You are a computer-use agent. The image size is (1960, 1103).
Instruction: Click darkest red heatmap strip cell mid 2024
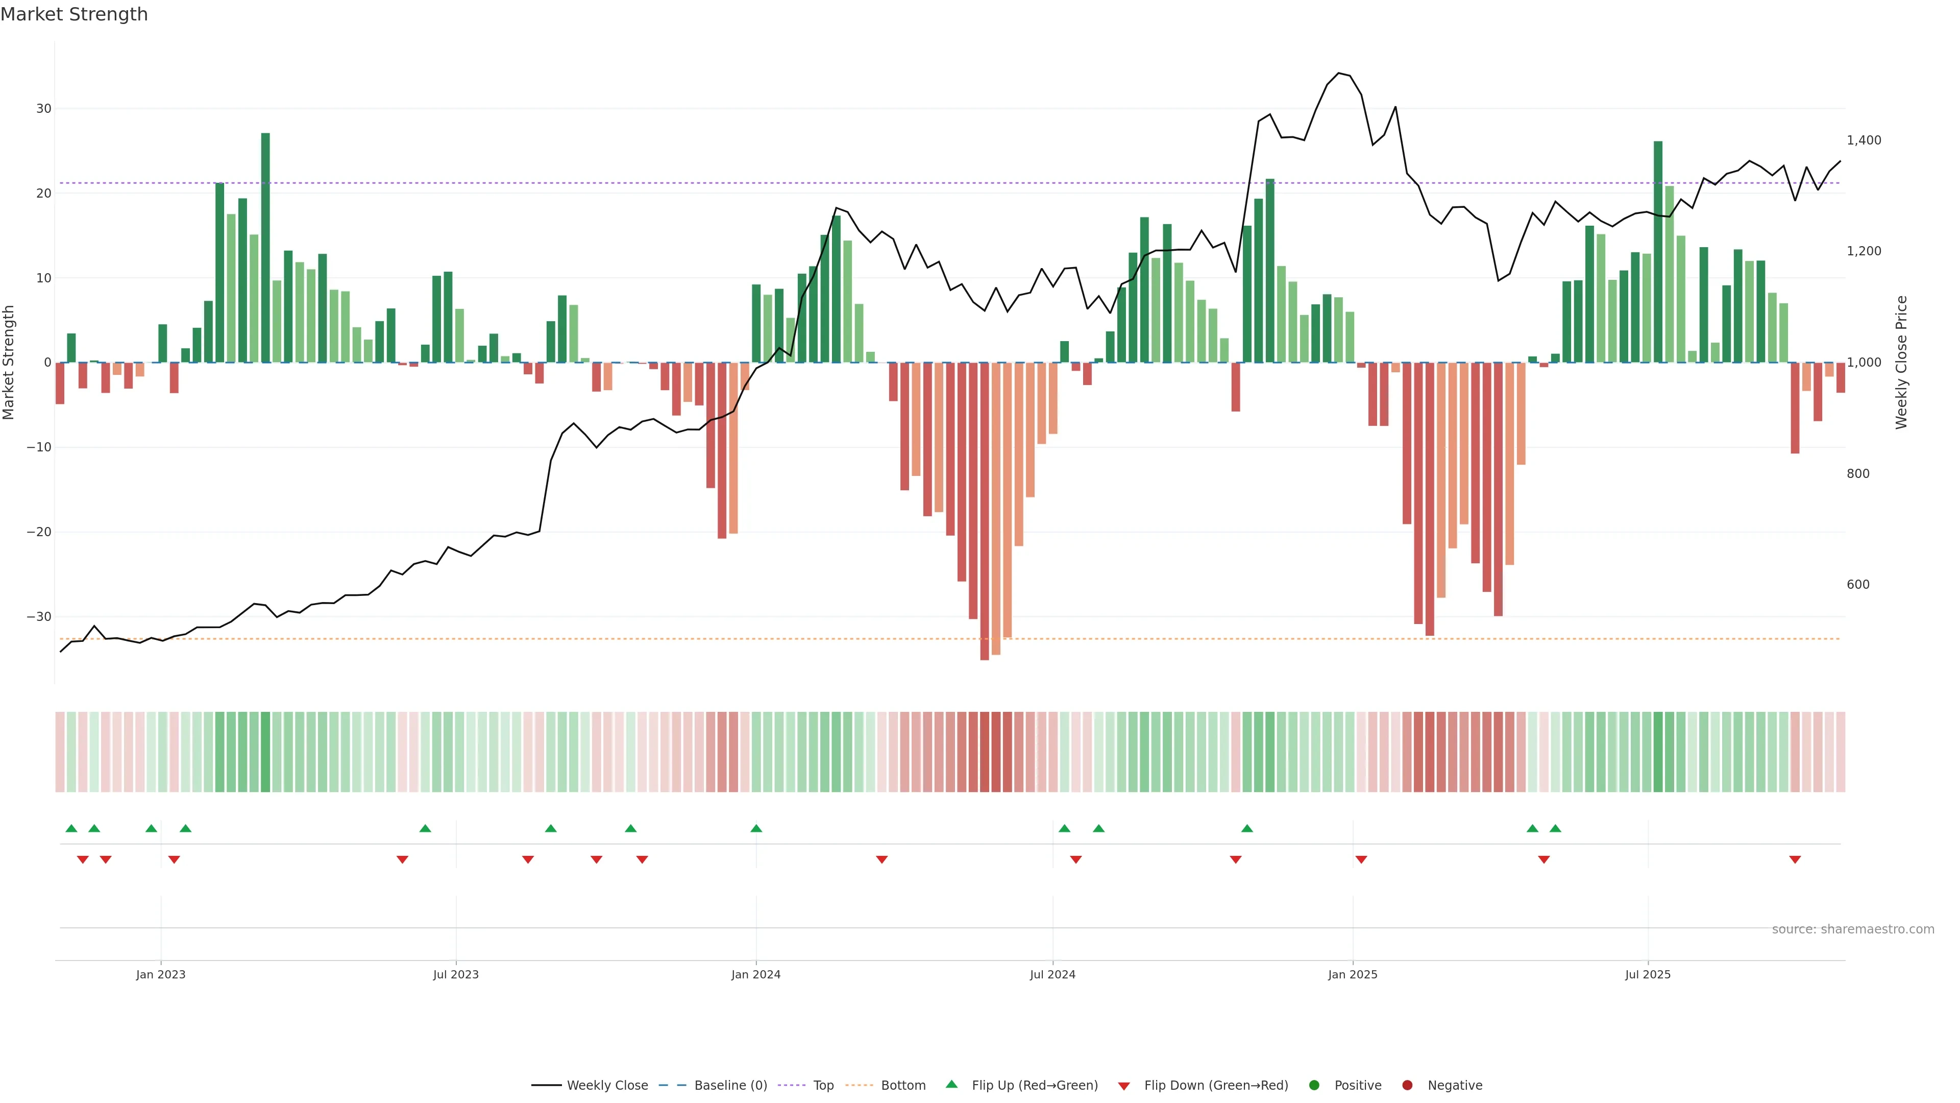pyautogui.click(x=985, y=752)
